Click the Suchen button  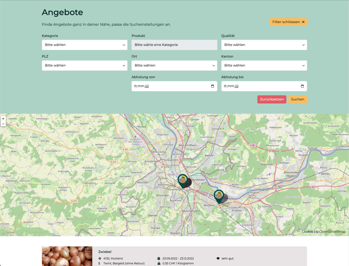pyautogui.click(x=298, y=99)
